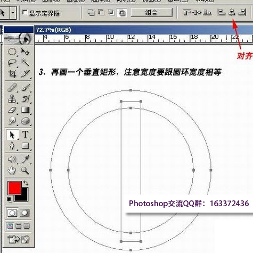Switch to full screen with menu bar
Image resolution: width=253 pixels, height=253 pixels.
(x=19, y=226)
